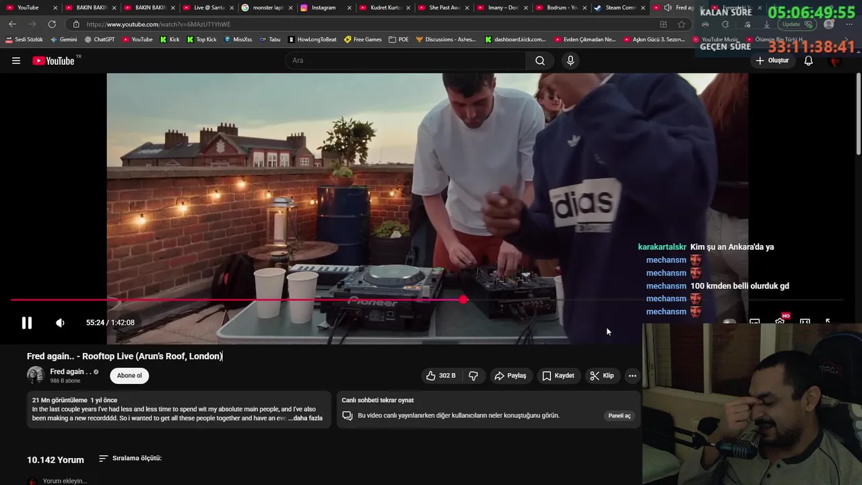The width and height of the screenshot is (862, 485).
Task: Open the POE bookmark folder
Action: (x=398, y=40)
